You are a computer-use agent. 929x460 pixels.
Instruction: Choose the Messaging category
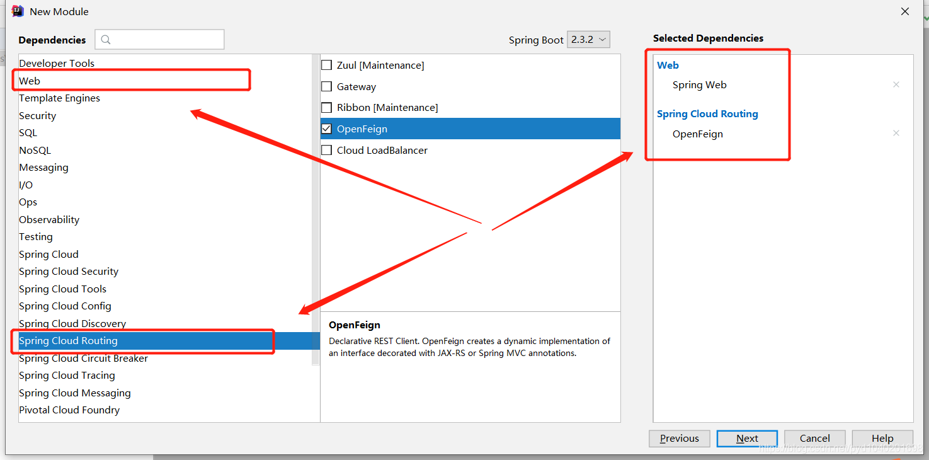pos(43,167)
